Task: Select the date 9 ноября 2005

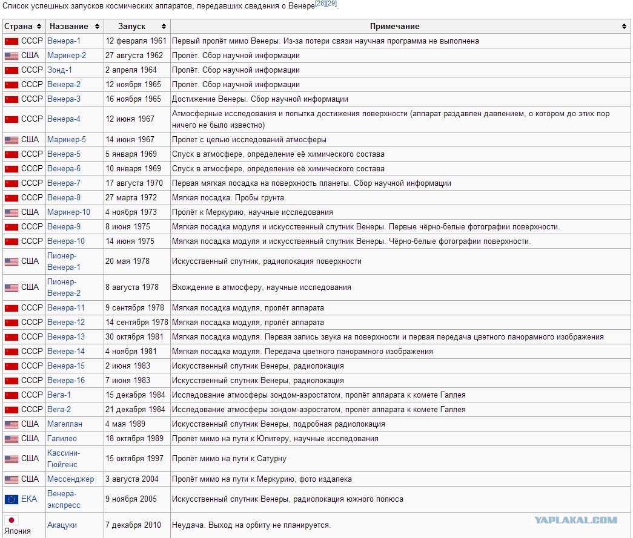Action: click(x=131, y=499)
